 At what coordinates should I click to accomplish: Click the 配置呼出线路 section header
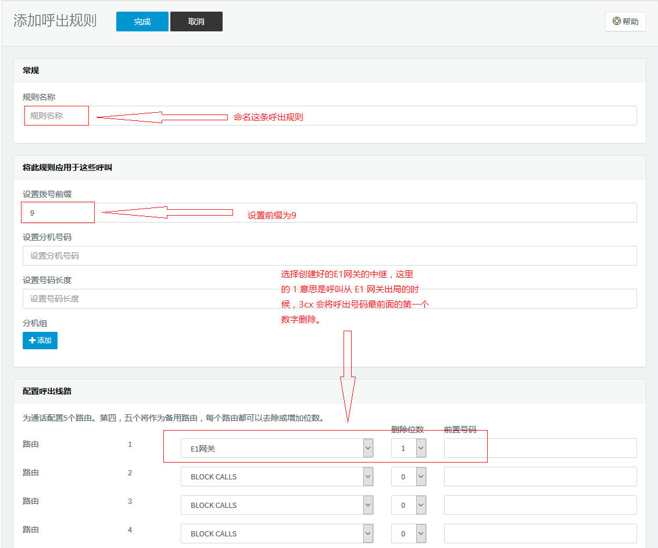point(47,391)
